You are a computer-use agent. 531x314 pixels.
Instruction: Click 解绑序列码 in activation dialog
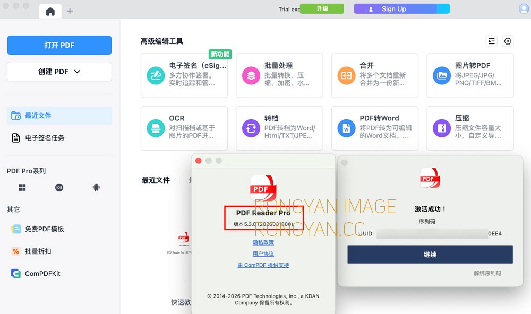click(487, 273)
